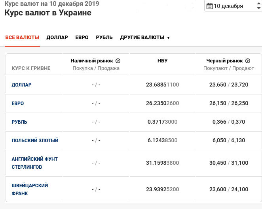262x209 pixels.
Task: Open the ДОЛЛАР currency link in table
Action: coord(22,85)
